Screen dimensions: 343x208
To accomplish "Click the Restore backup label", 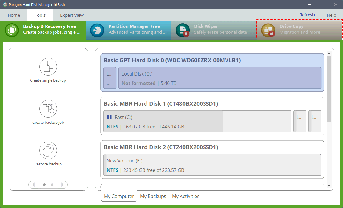I will 48,164.
